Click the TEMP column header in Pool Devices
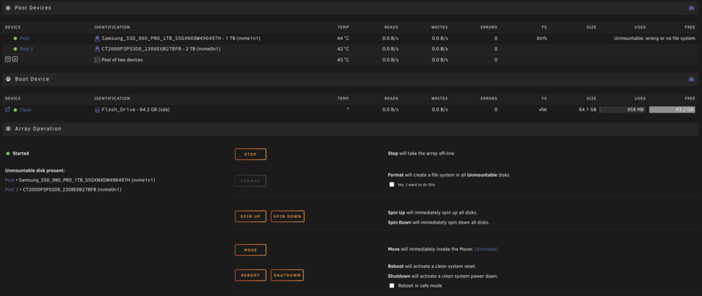702x296 pixels. coord(343,27)
